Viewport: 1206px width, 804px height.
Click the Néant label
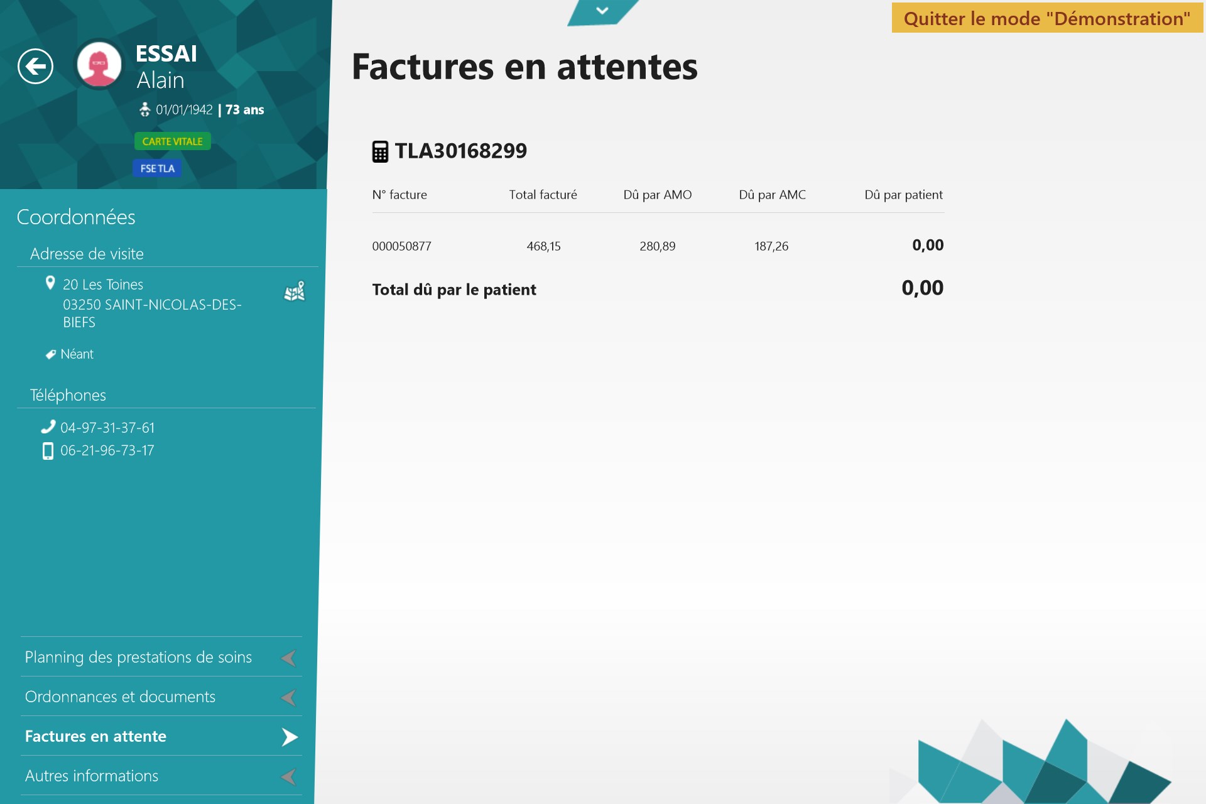click(x=77, y=354)
